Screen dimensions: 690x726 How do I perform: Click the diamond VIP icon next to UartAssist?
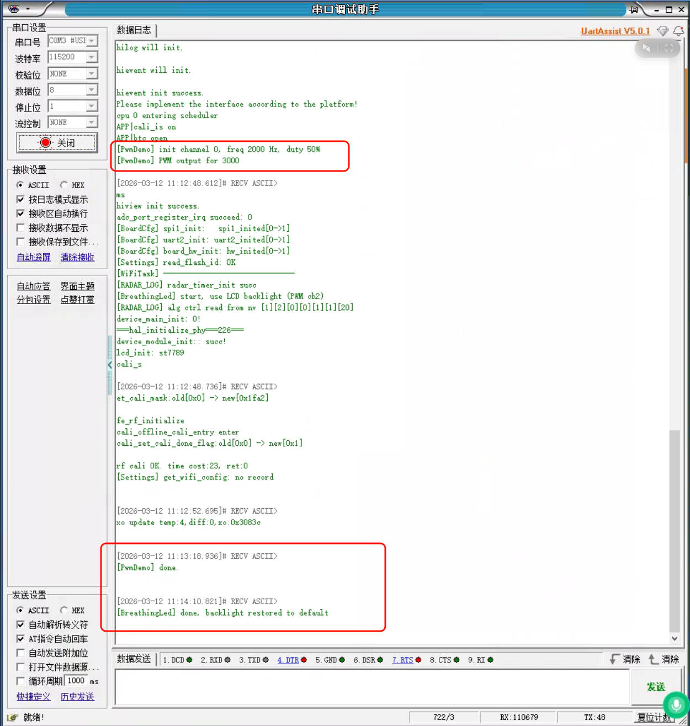tap(663, 31)
